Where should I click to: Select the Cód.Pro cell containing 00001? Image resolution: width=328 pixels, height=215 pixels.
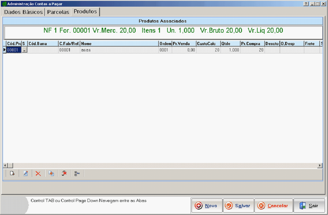(14, 50)
